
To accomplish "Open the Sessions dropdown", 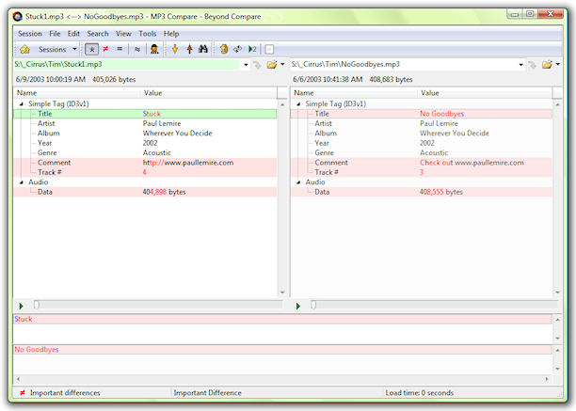I will [x=74, y=49].
